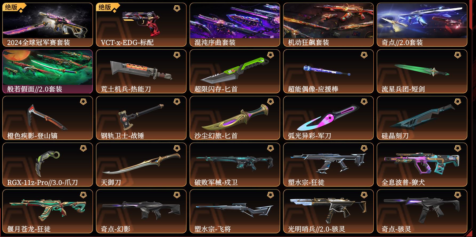
Task: Click the badge icon on 奇点-骇灵 card
Action: 457,195
